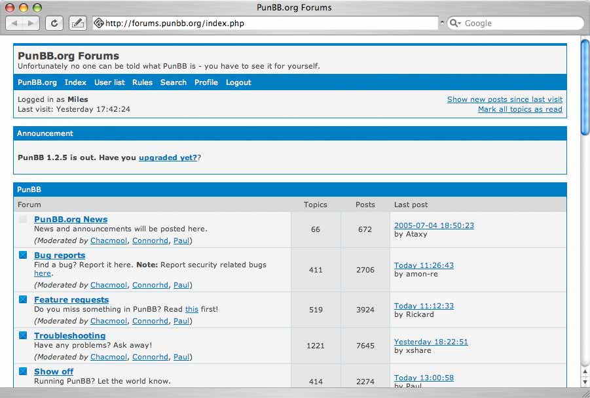Mark all topics as read
The image size is (590, 398).
pyautogui.click(x=520, y=109)
